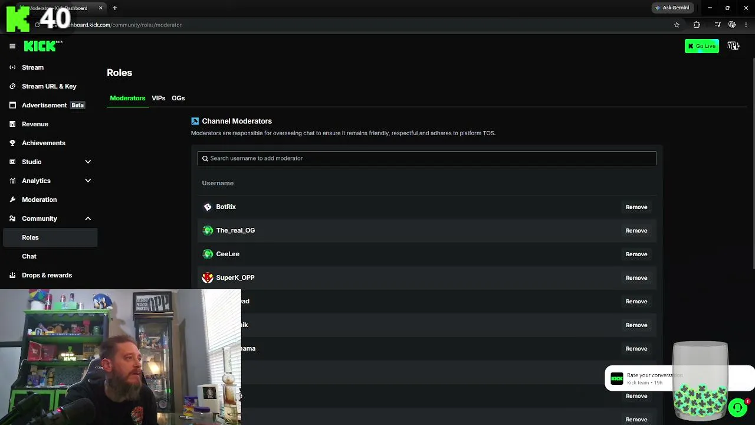Click the CeeLee username
The height and width of the screenshot is (425, 755).
228,254
